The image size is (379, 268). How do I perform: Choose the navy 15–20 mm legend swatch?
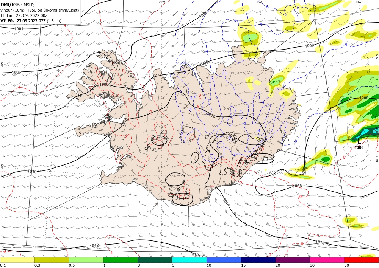click(x=258, y=260)
